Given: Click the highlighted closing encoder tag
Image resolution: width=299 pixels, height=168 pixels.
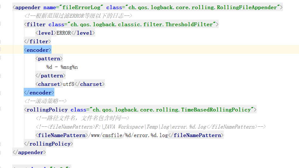Looking at the screenshot, I should tap(39, 93).
